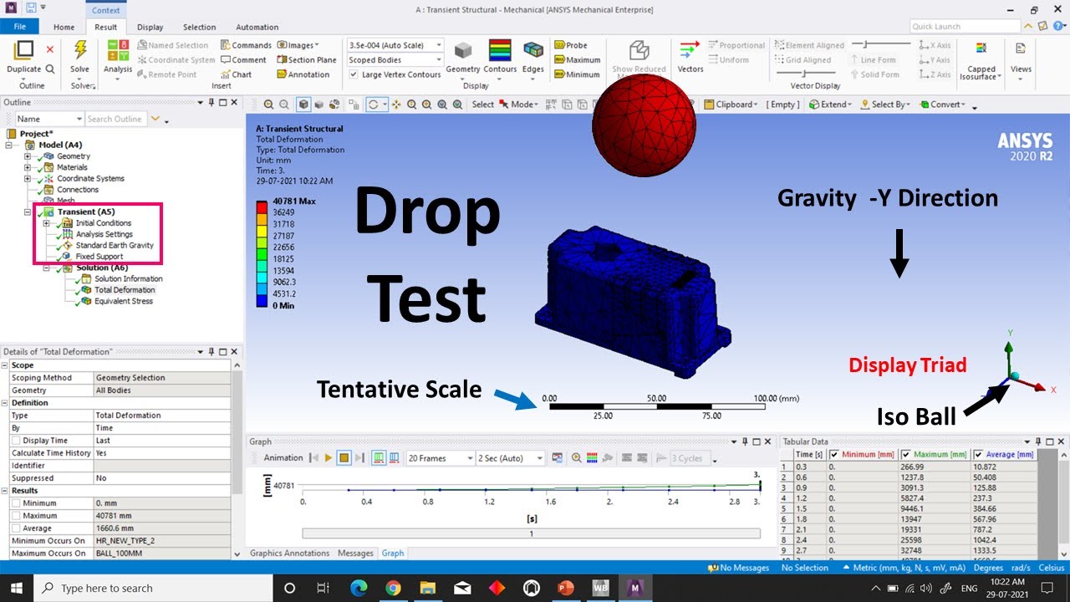This screenshot has height=602, width=1070.
Task: Click the Commands insert button
Action: pyautogui.click(x=246, y=45)
